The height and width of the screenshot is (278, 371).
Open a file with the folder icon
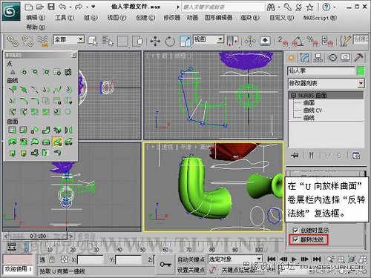pyautogui.click(x=40, y=7)
